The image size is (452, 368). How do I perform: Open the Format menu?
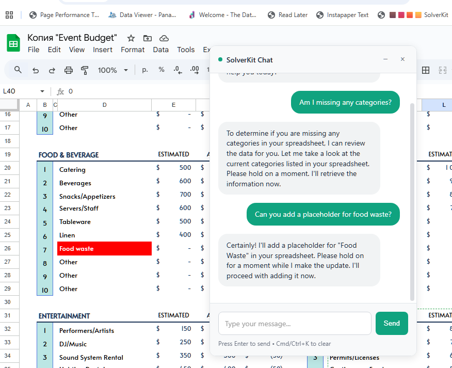(132, 50)
